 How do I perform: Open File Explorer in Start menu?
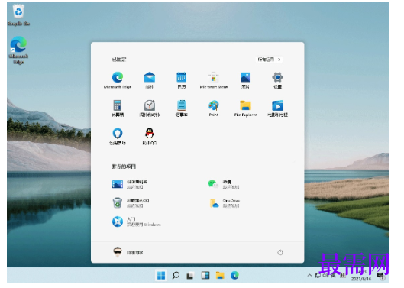point(245,108)
